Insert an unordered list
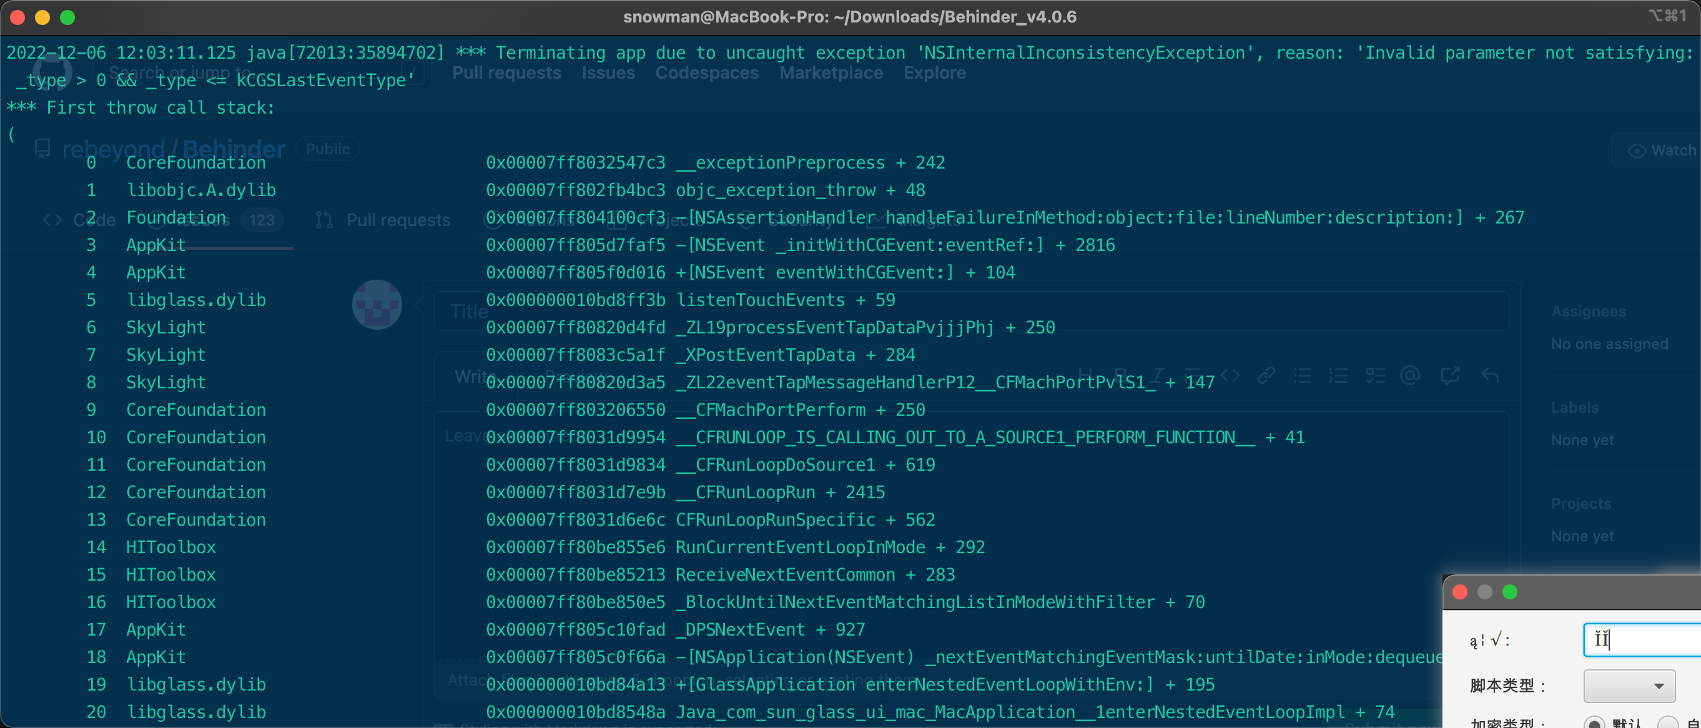Image resolution: width=1701 pixels, height=728 pixels. 1302,375
